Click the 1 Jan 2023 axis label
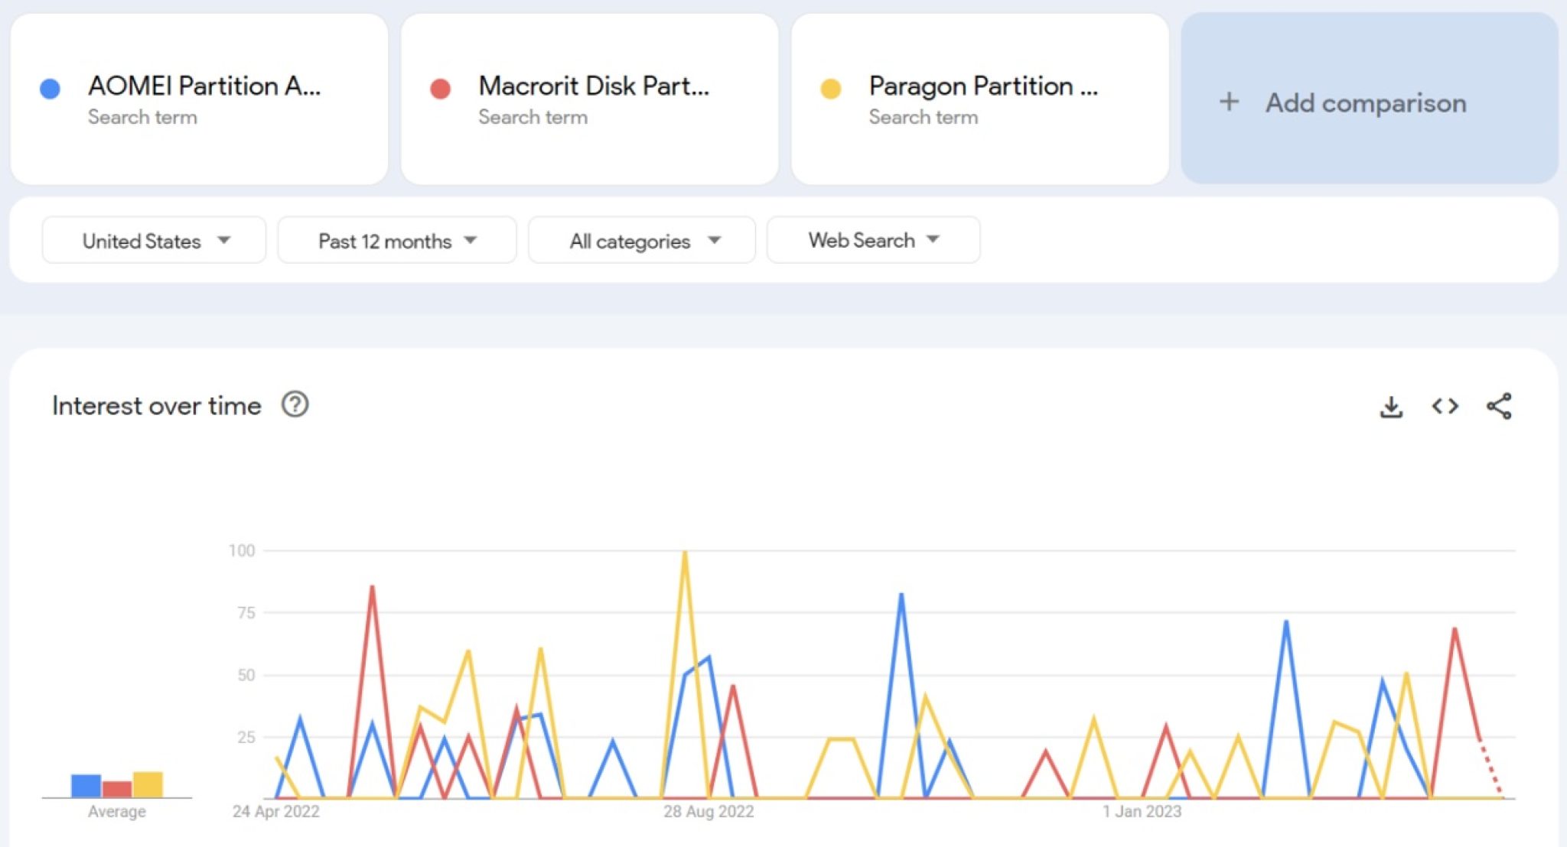1567x847 pixels. (x=1142, y=811)
